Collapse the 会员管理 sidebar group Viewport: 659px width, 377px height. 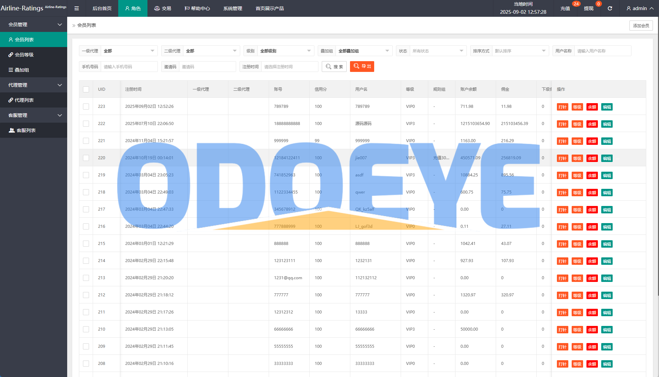coord(34,25)
